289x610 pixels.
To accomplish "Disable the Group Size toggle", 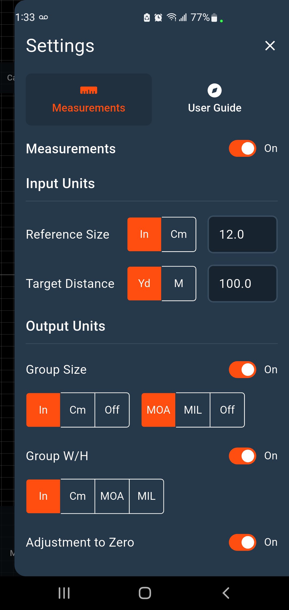I will click(242, 370).
